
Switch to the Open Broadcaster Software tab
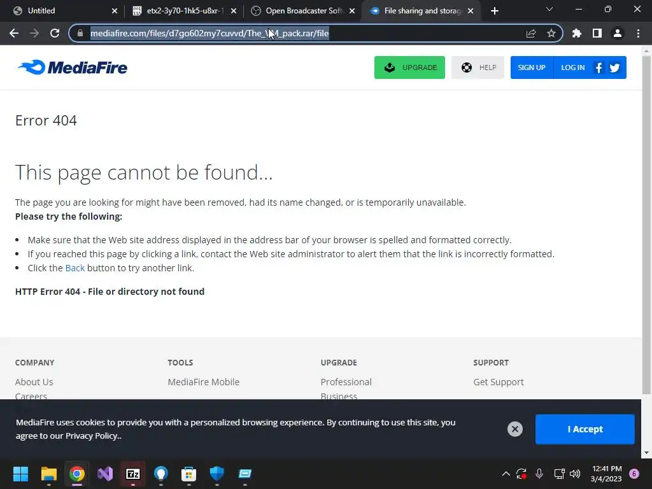(x=302, y=11)
